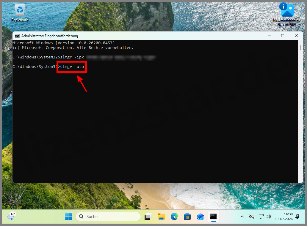Click the Eingabeaufforderung title bar icon
Viewport: 307px width, 226px height.
coord(17,36)
